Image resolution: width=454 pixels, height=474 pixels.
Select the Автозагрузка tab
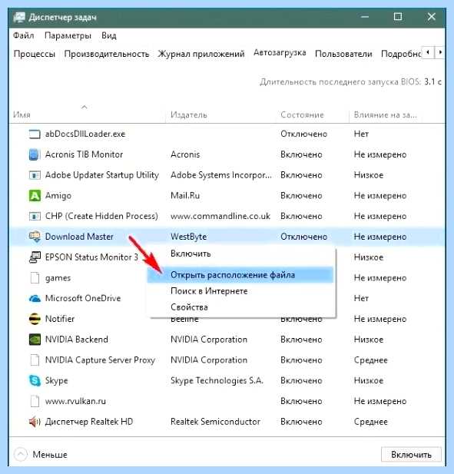point(280,53)
